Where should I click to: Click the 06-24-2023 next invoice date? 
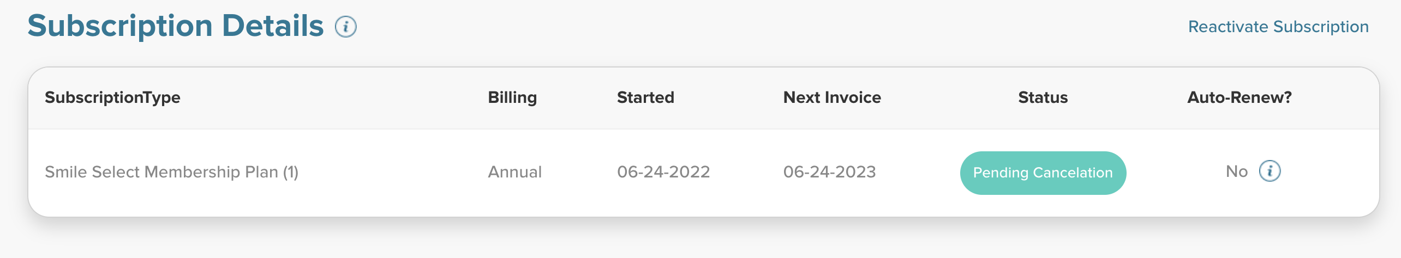pos(829,172)
